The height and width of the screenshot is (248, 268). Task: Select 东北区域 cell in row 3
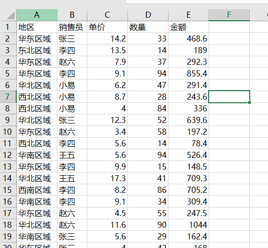coord(37,50)
